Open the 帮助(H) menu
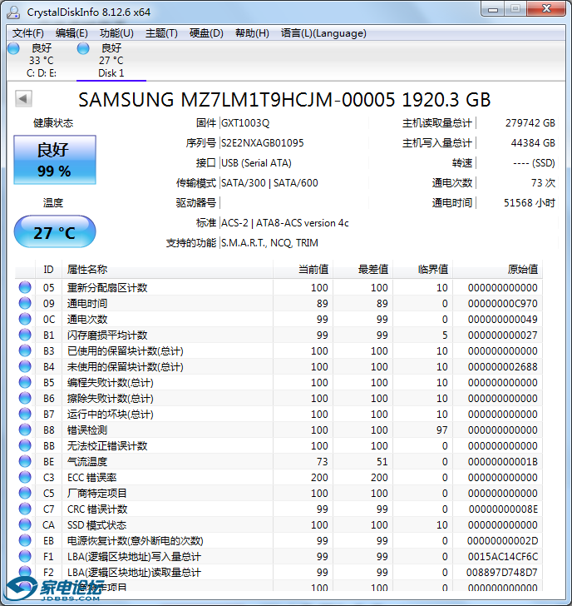Viewport: 572px width, 606px height. point(252,33)
